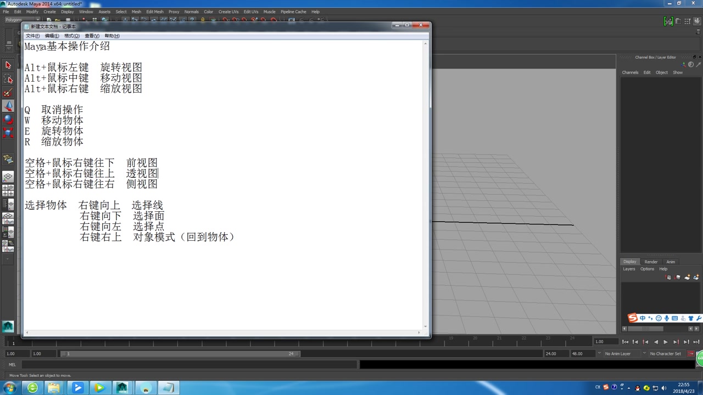This screenshot has height=395, width=703.
Task: Switch to four view layout
Action: click(8, 190)
